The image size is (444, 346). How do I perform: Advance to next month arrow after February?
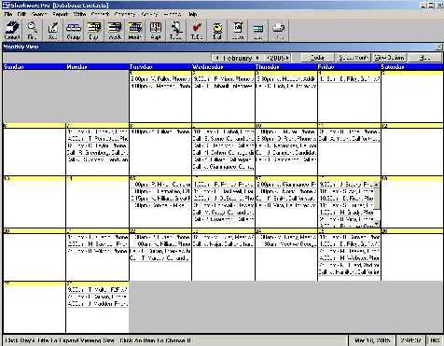click(x=257, y=58)
